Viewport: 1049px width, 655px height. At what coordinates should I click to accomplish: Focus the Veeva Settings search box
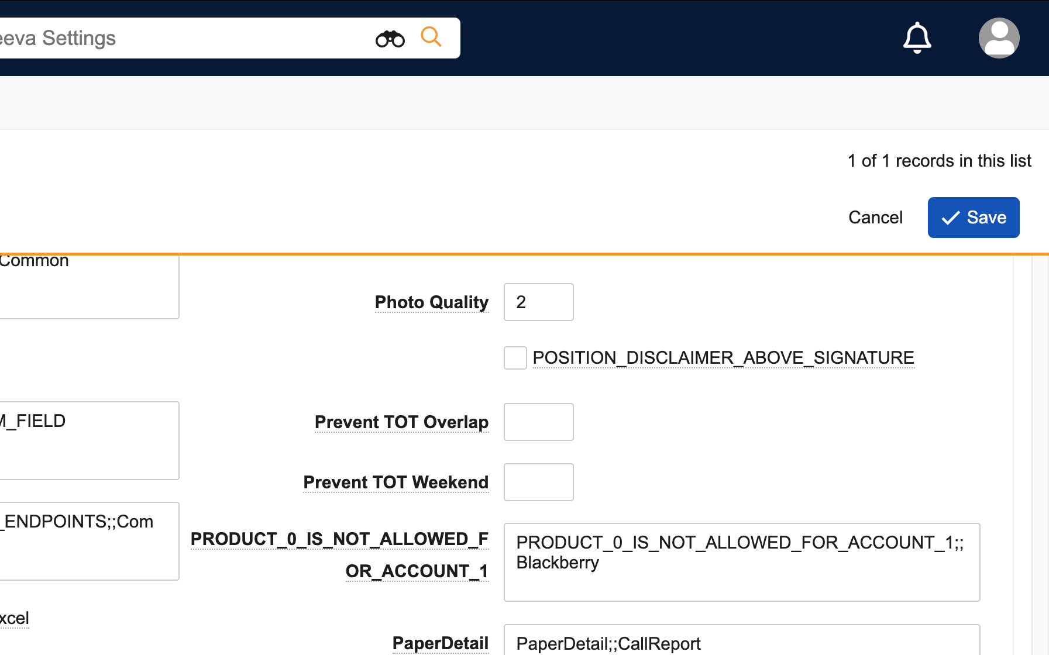click(x=176, y=39)
